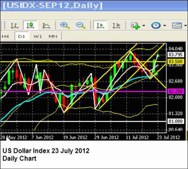188x169 pixels.
Task: Click the USIDX-SEP12,Daily title bar
Action: tap(94, 6)
